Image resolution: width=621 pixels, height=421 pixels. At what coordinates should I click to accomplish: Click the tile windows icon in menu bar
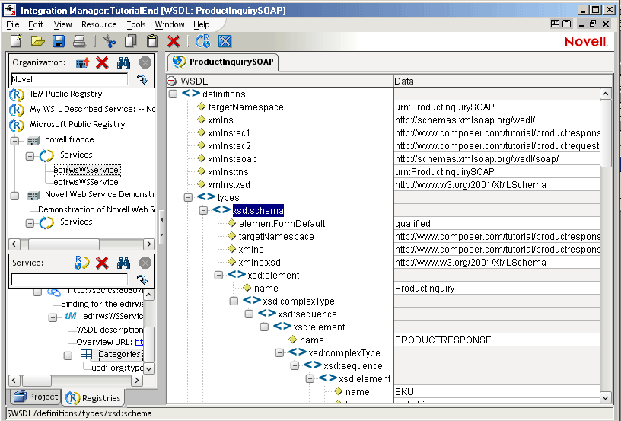(556, 24)
